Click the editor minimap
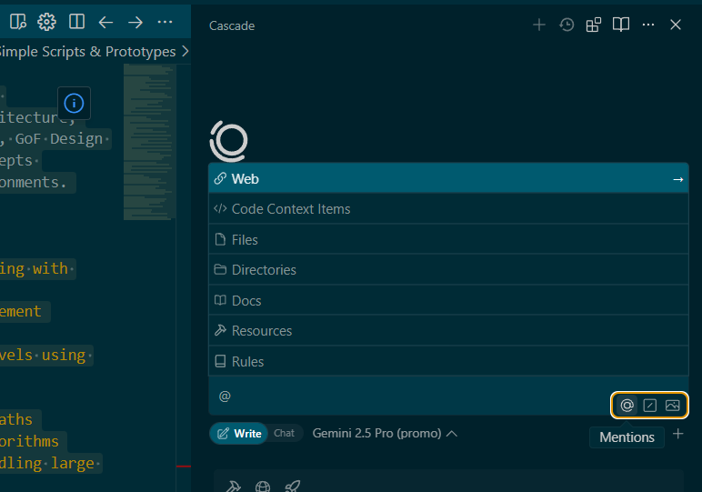Viewport: 702px width, 492px height. click(x=147, y=142)
